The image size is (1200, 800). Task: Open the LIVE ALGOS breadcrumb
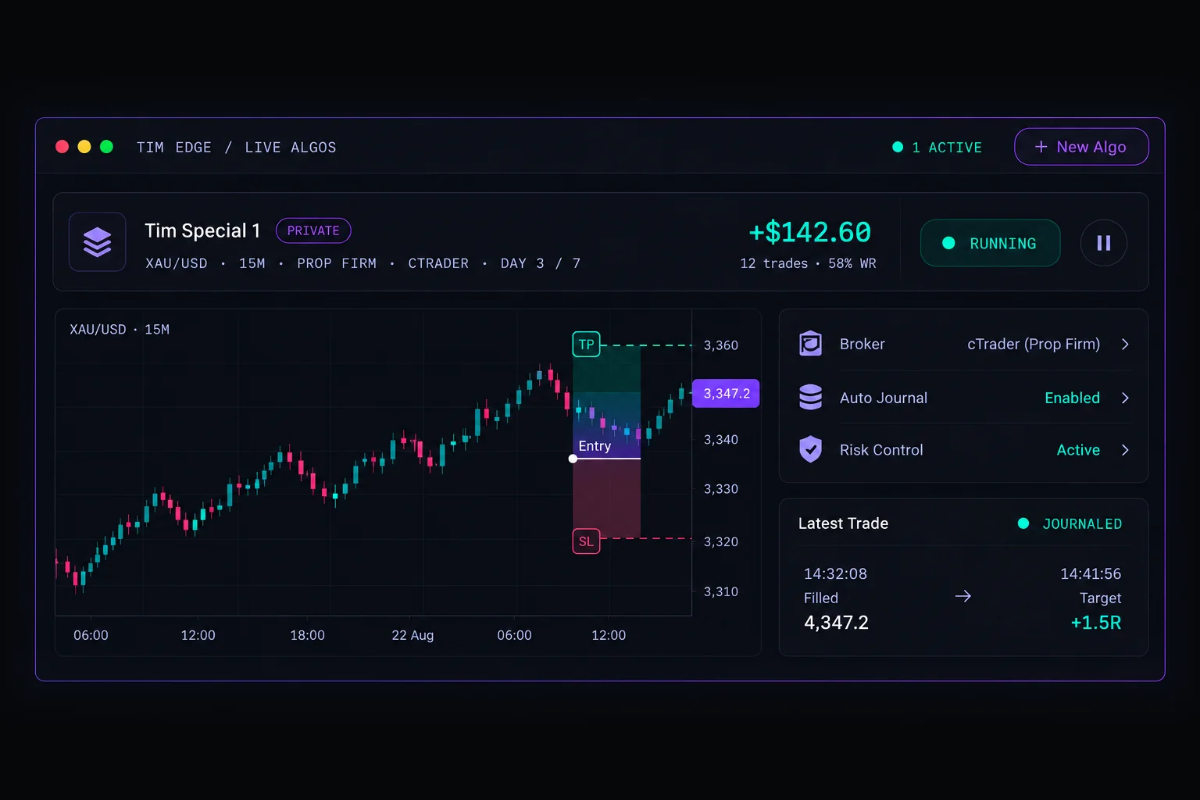point(291,148)
